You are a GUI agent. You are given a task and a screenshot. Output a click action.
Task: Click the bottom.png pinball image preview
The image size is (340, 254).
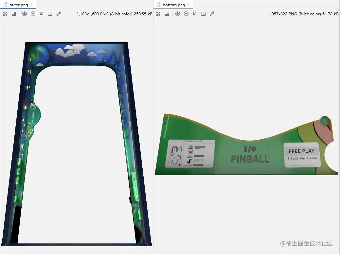(x=246, y=144)
